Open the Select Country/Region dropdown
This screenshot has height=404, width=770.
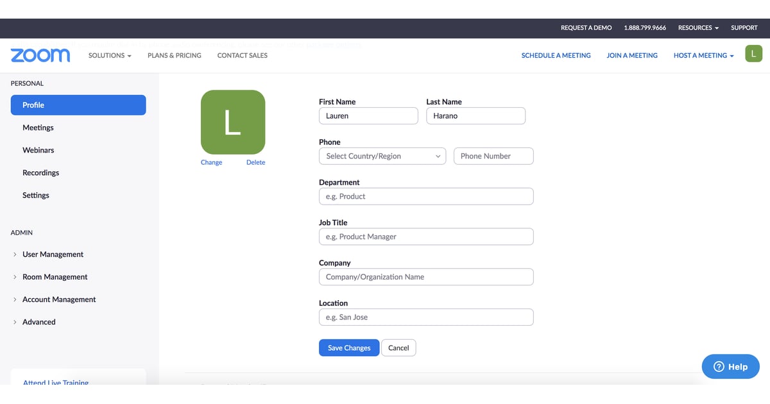(x=382, y=156)
